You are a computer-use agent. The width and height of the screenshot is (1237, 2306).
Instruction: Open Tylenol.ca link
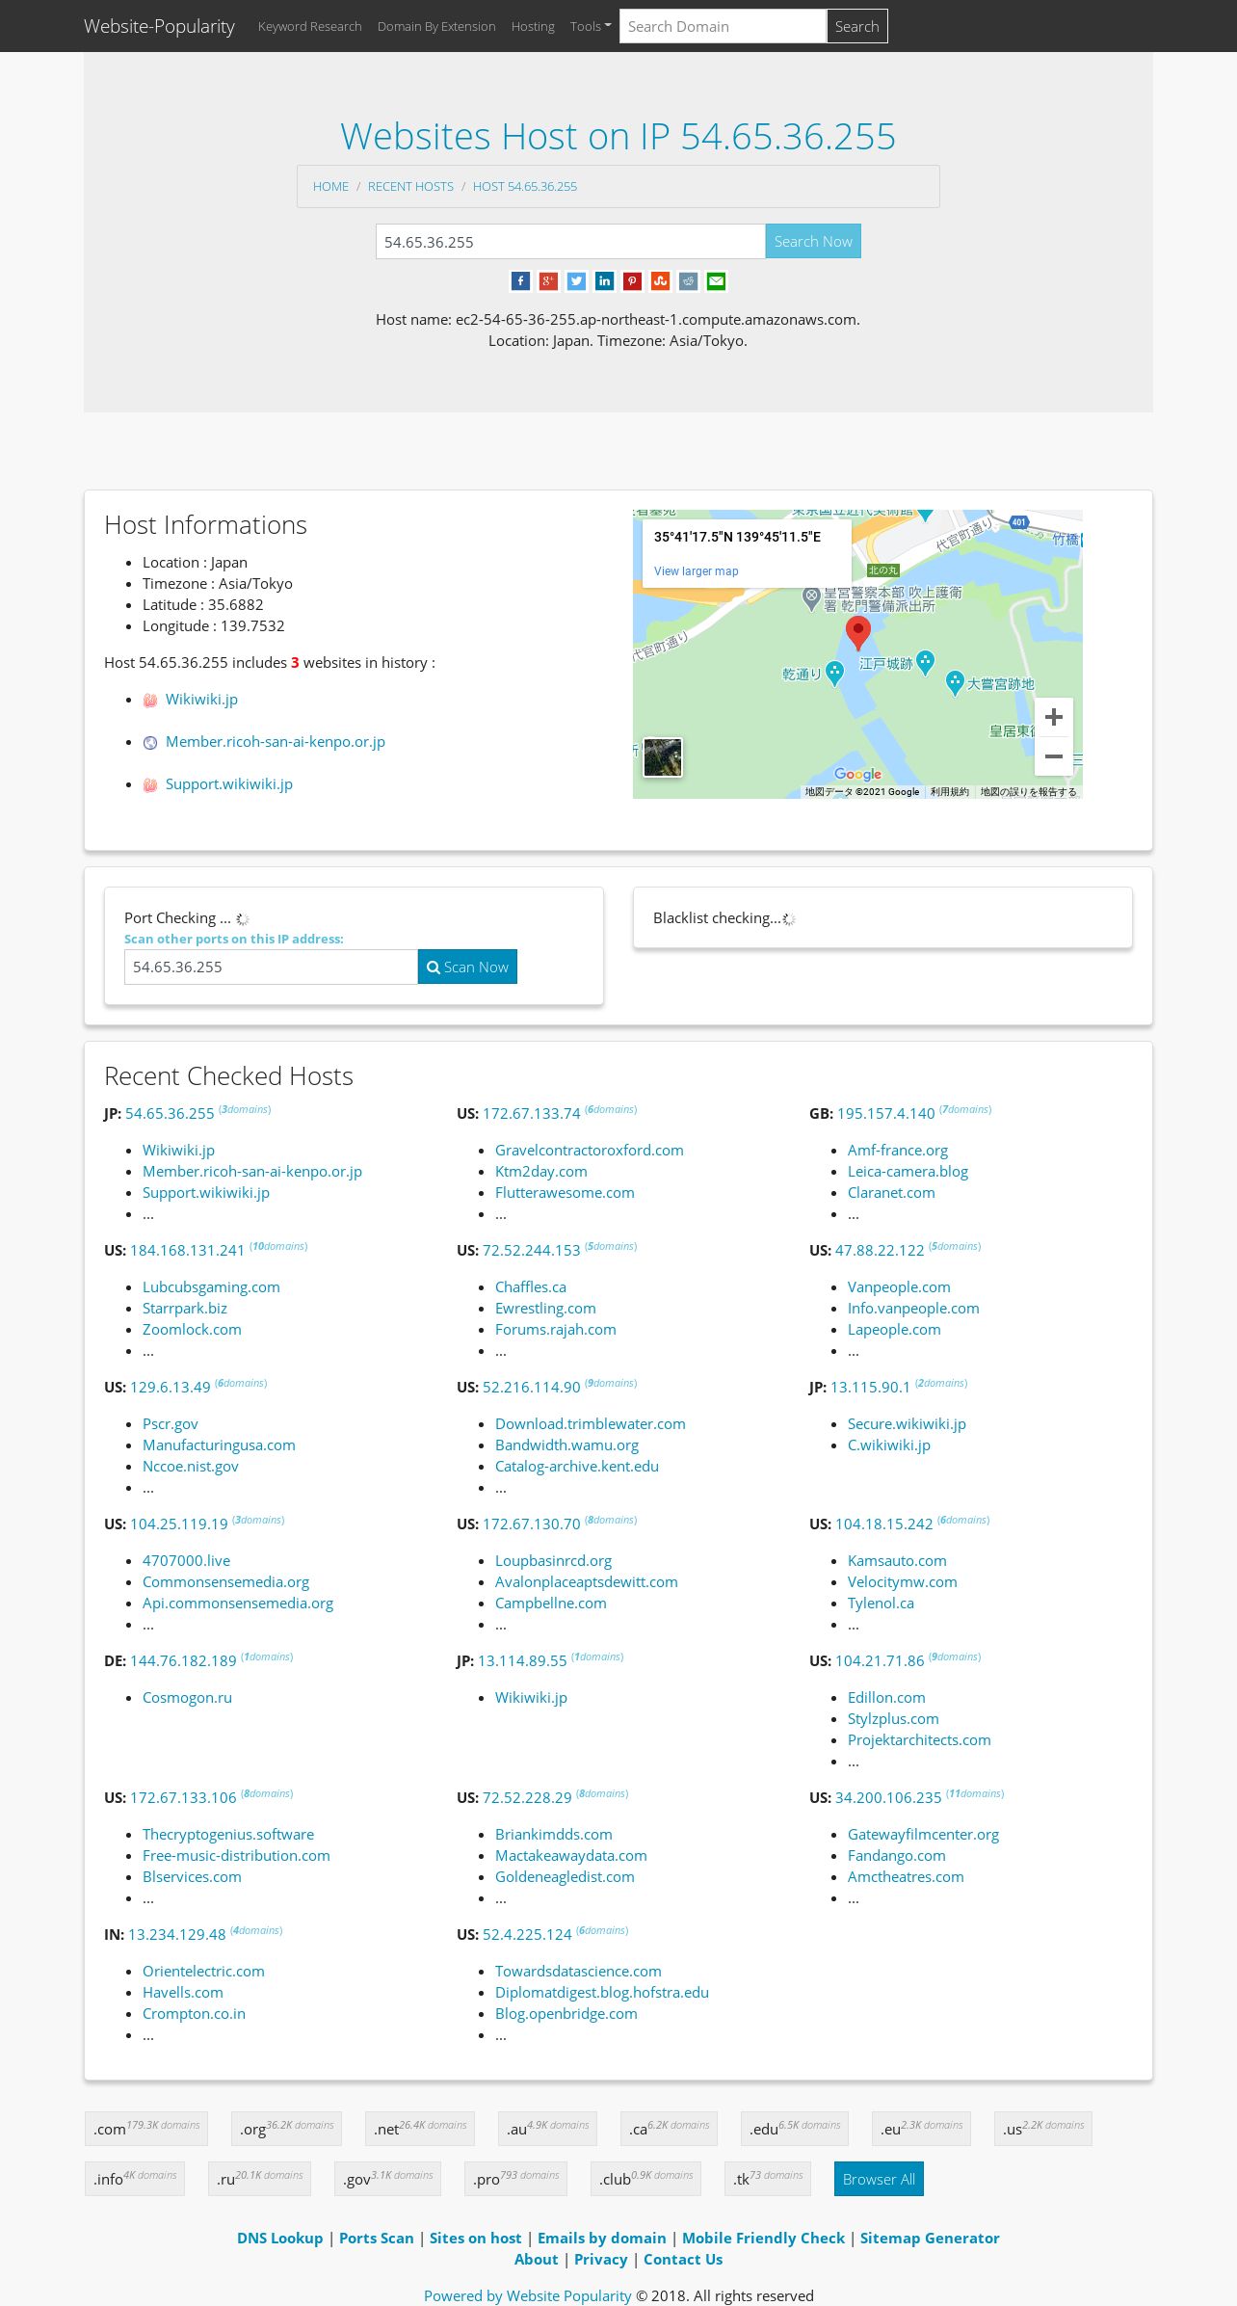(x=881, y=1603)
